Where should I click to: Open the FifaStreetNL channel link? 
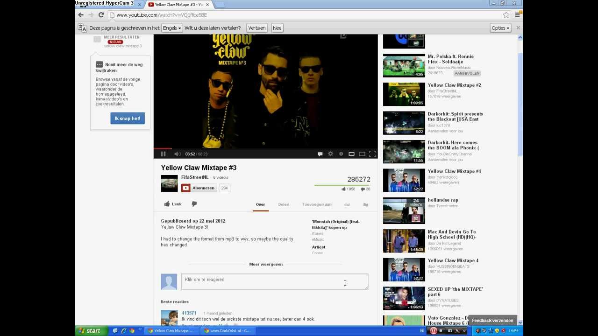[195, 177]
